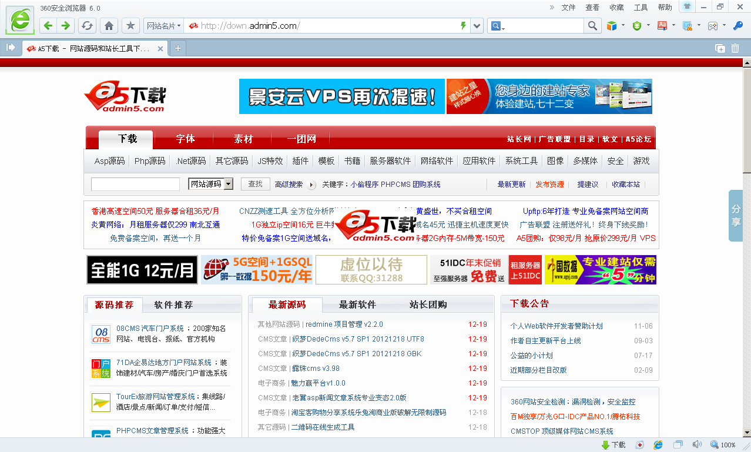
Task: Open the green shield online-banking icon
Action: [x=637, y=26]
